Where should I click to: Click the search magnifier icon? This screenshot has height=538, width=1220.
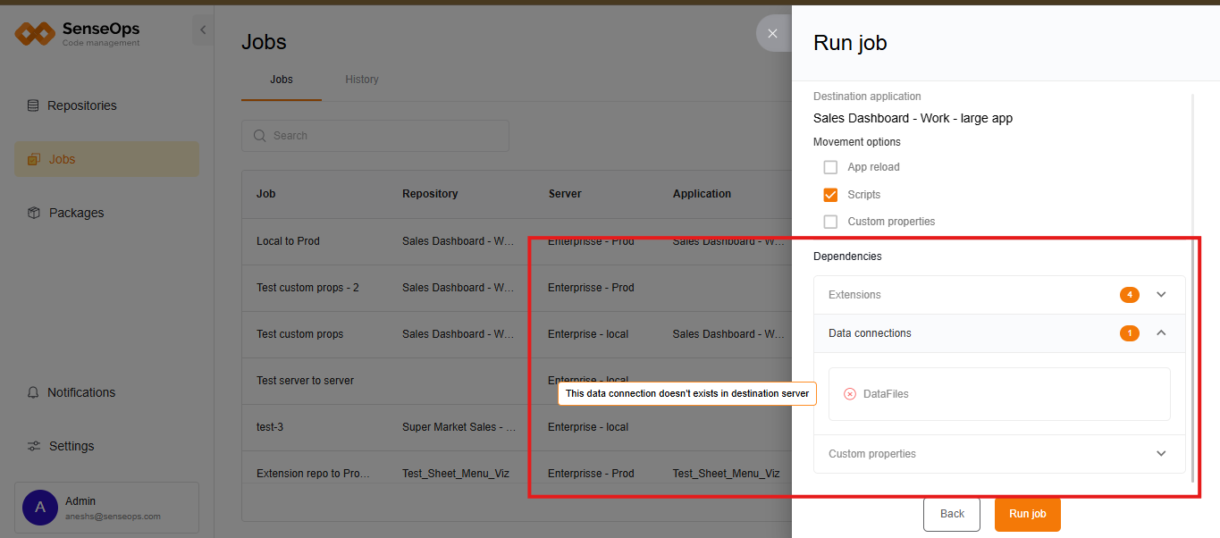point(260,136)
